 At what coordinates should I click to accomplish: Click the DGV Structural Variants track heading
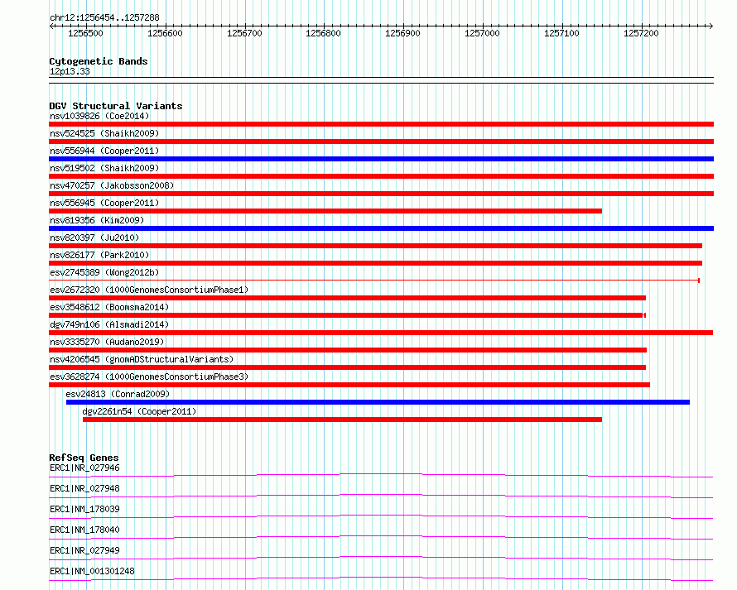tap(116, 106)
